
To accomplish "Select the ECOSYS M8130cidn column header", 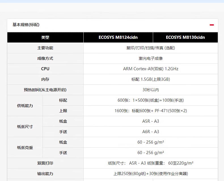I will (185, 37).
